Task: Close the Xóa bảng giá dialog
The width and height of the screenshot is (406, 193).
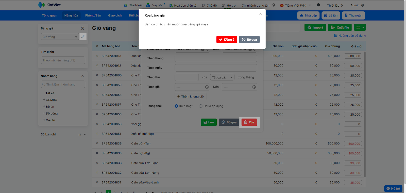Action: 260,14
